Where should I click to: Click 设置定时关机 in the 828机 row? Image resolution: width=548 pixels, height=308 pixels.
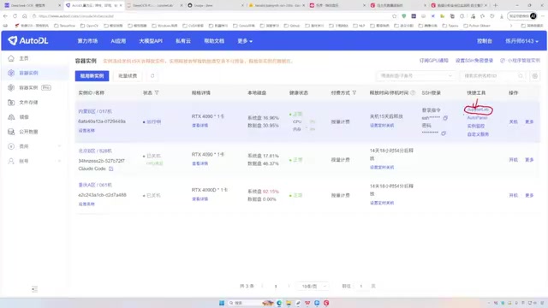pyautogui.click(x=382, y=168)
